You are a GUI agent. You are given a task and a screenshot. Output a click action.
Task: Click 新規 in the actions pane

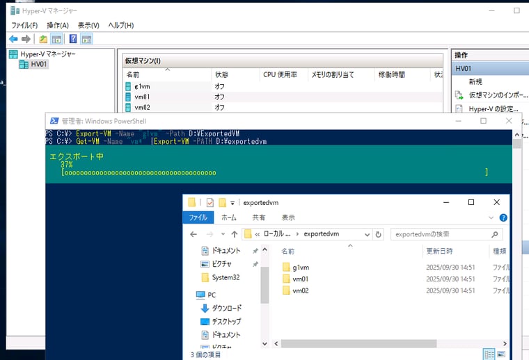[475, 82]
